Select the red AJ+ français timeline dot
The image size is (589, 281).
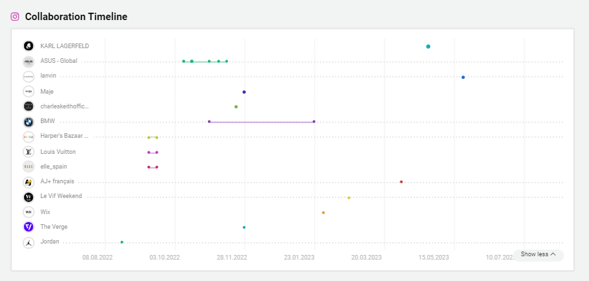(x=401, y=182)
